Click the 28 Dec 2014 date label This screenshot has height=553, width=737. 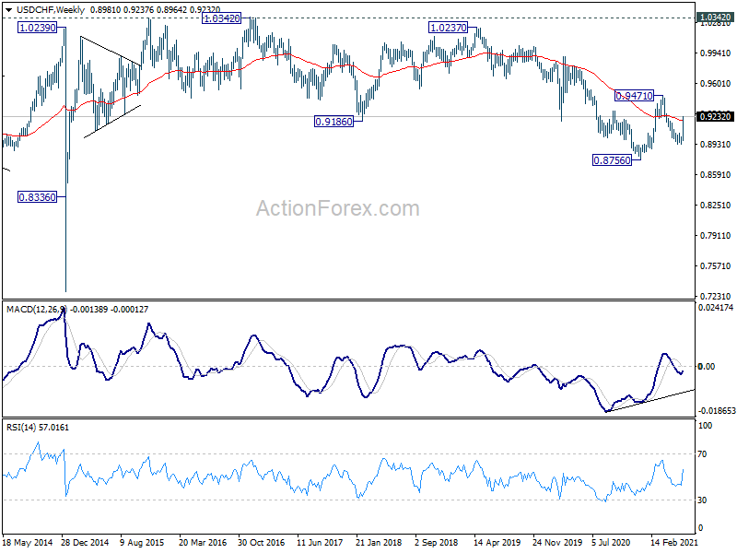click(85, 543)
